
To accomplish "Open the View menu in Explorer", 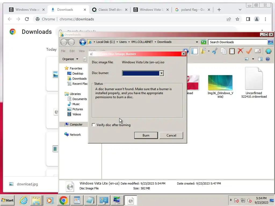I will tap(82, 51).
